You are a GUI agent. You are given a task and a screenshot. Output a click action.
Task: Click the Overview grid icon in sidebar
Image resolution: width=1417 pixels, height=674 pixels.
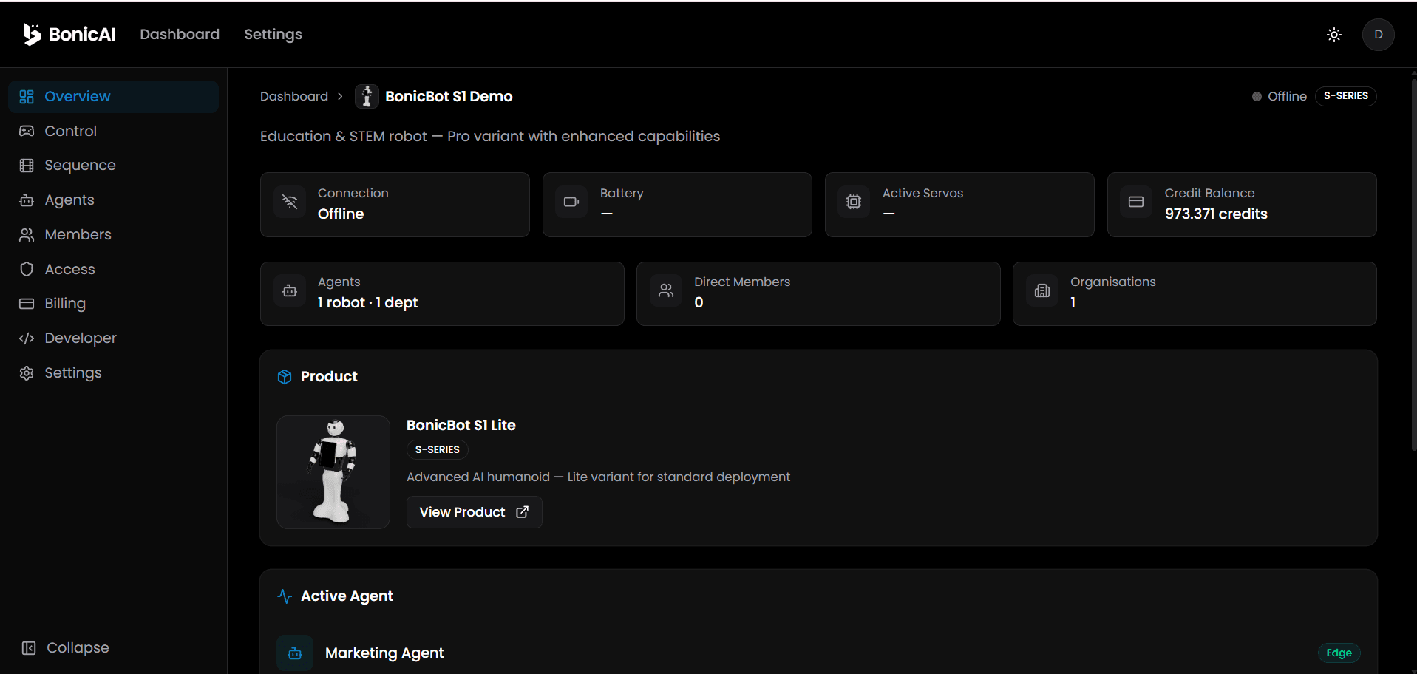click(x=27, y=97)
